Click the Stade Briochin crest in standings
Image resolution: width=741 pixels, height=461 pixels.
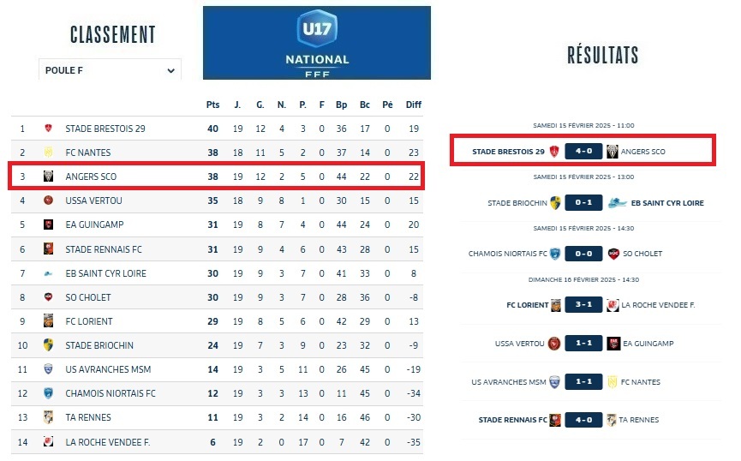point(49,345)
